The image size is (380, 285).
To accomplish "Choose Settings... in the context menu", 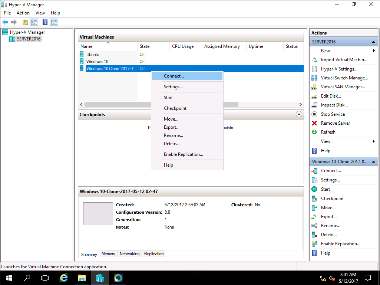I will [x=187, y=87].
